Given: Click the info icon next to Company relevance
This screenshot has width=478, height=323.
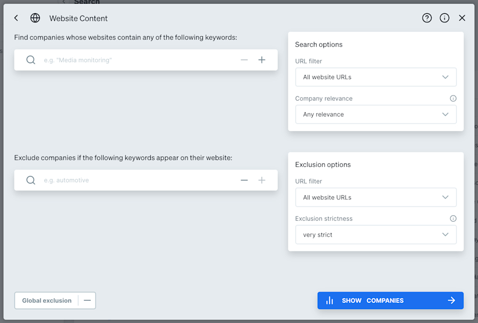Looking at the screenshot, I should tap(453, 98).
